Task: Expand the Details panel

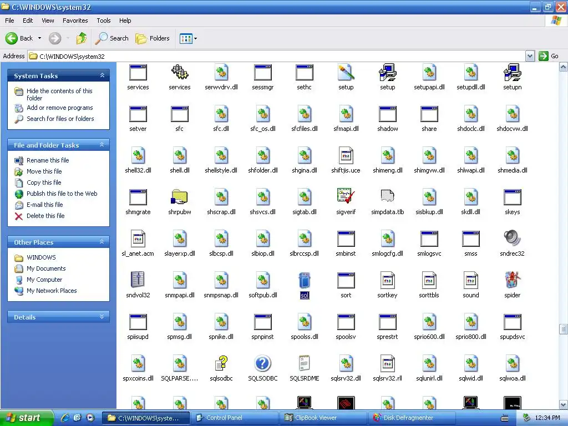Action: tap(102, 317)
